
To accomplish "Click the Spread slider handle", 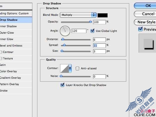I will point(64,45).
